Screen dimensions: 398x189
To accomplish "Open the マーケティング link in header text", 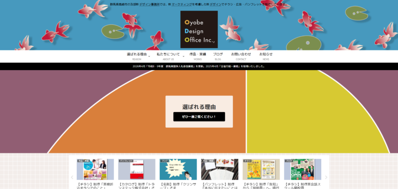I will pos(182,4).
